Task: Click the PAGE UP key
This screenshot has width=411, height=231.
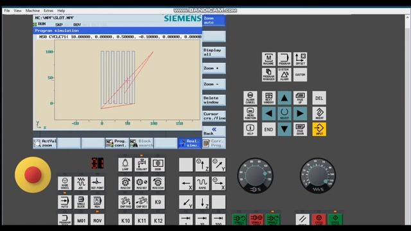Action: (x=300, y=98)
